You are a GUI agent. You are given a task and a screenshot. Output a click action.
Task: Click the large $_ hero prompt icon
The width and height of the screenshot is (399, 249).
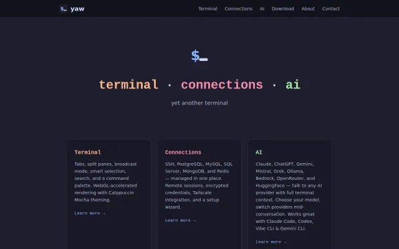[x=199, y=56]
